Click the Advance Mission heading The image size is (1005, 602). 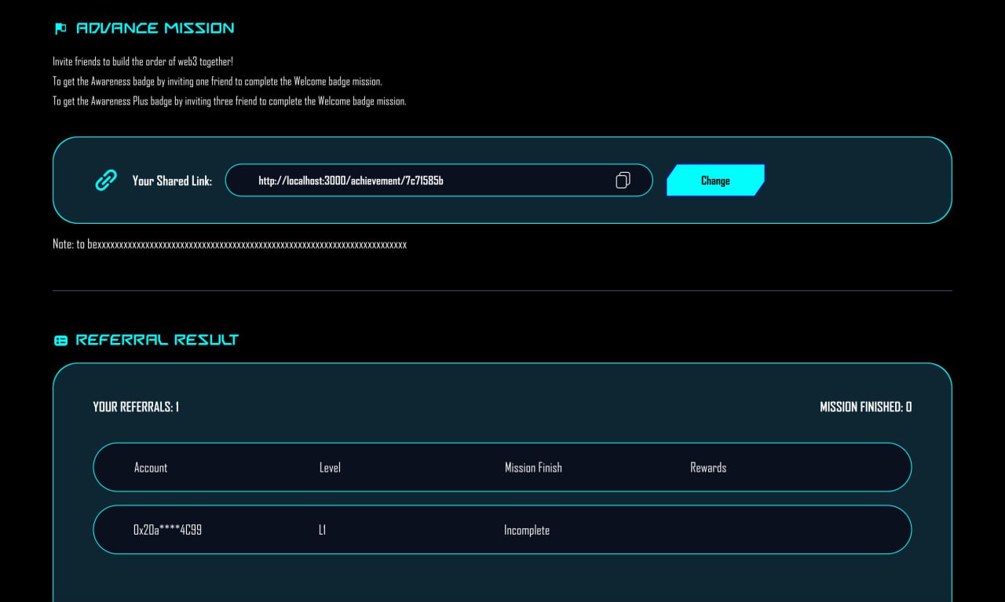pyautogui.click(x=155, y=28)
